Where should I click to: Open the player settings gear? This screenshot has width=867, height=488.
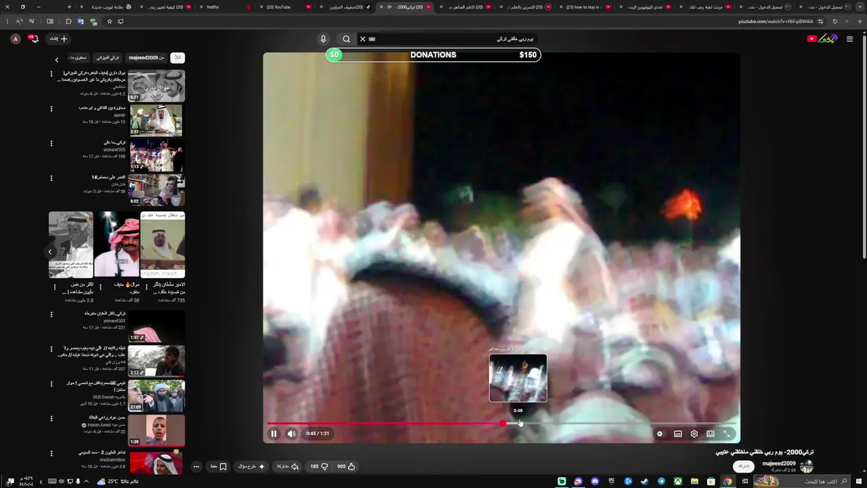coord(694,434)
